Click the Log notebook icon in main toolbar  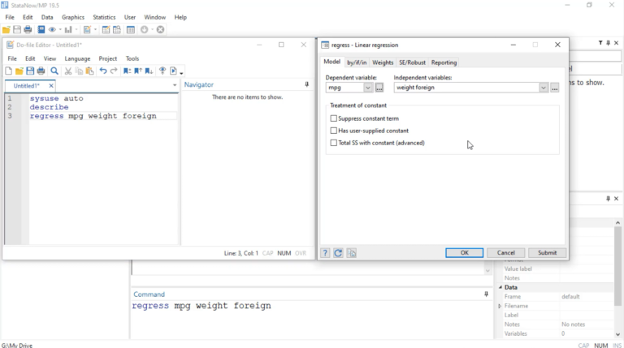point(41,30)
